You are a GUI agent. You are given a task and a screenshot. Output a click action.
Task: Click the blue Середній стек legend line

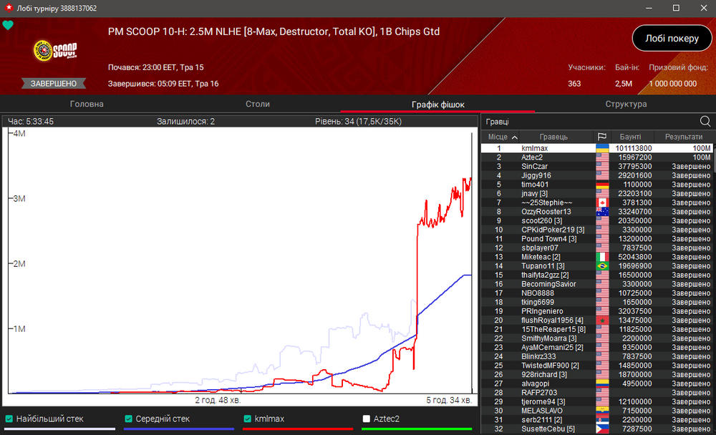pos(179,429)
